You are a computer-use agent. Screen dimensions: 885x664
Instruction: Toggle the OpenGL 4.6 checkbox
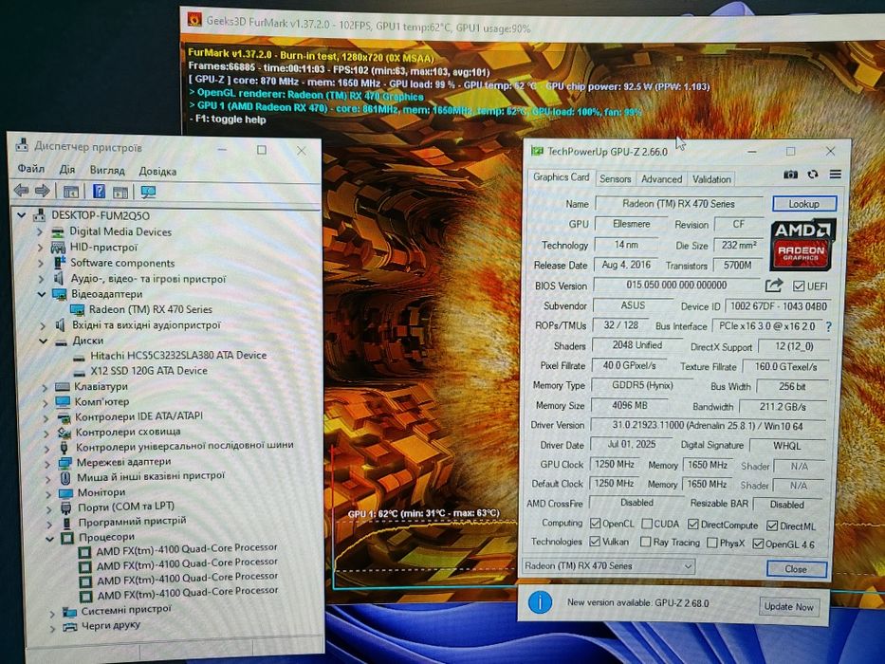(x=758, y=544)
